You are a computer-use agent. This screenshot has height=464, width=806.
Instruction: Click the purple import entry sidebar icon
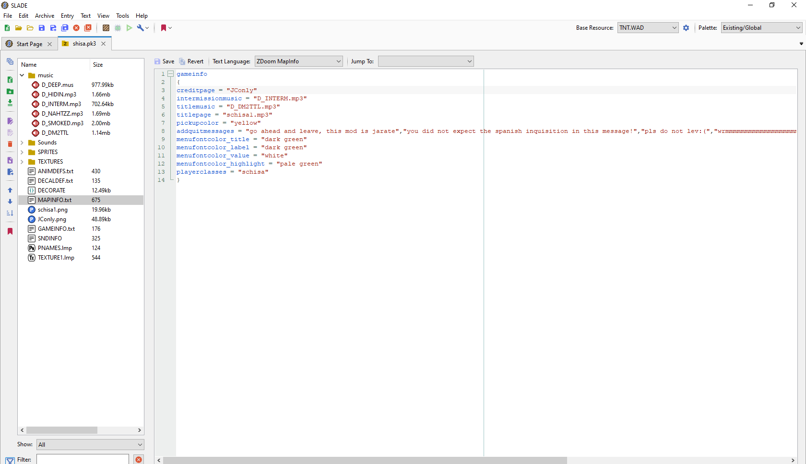click(10, 160)
